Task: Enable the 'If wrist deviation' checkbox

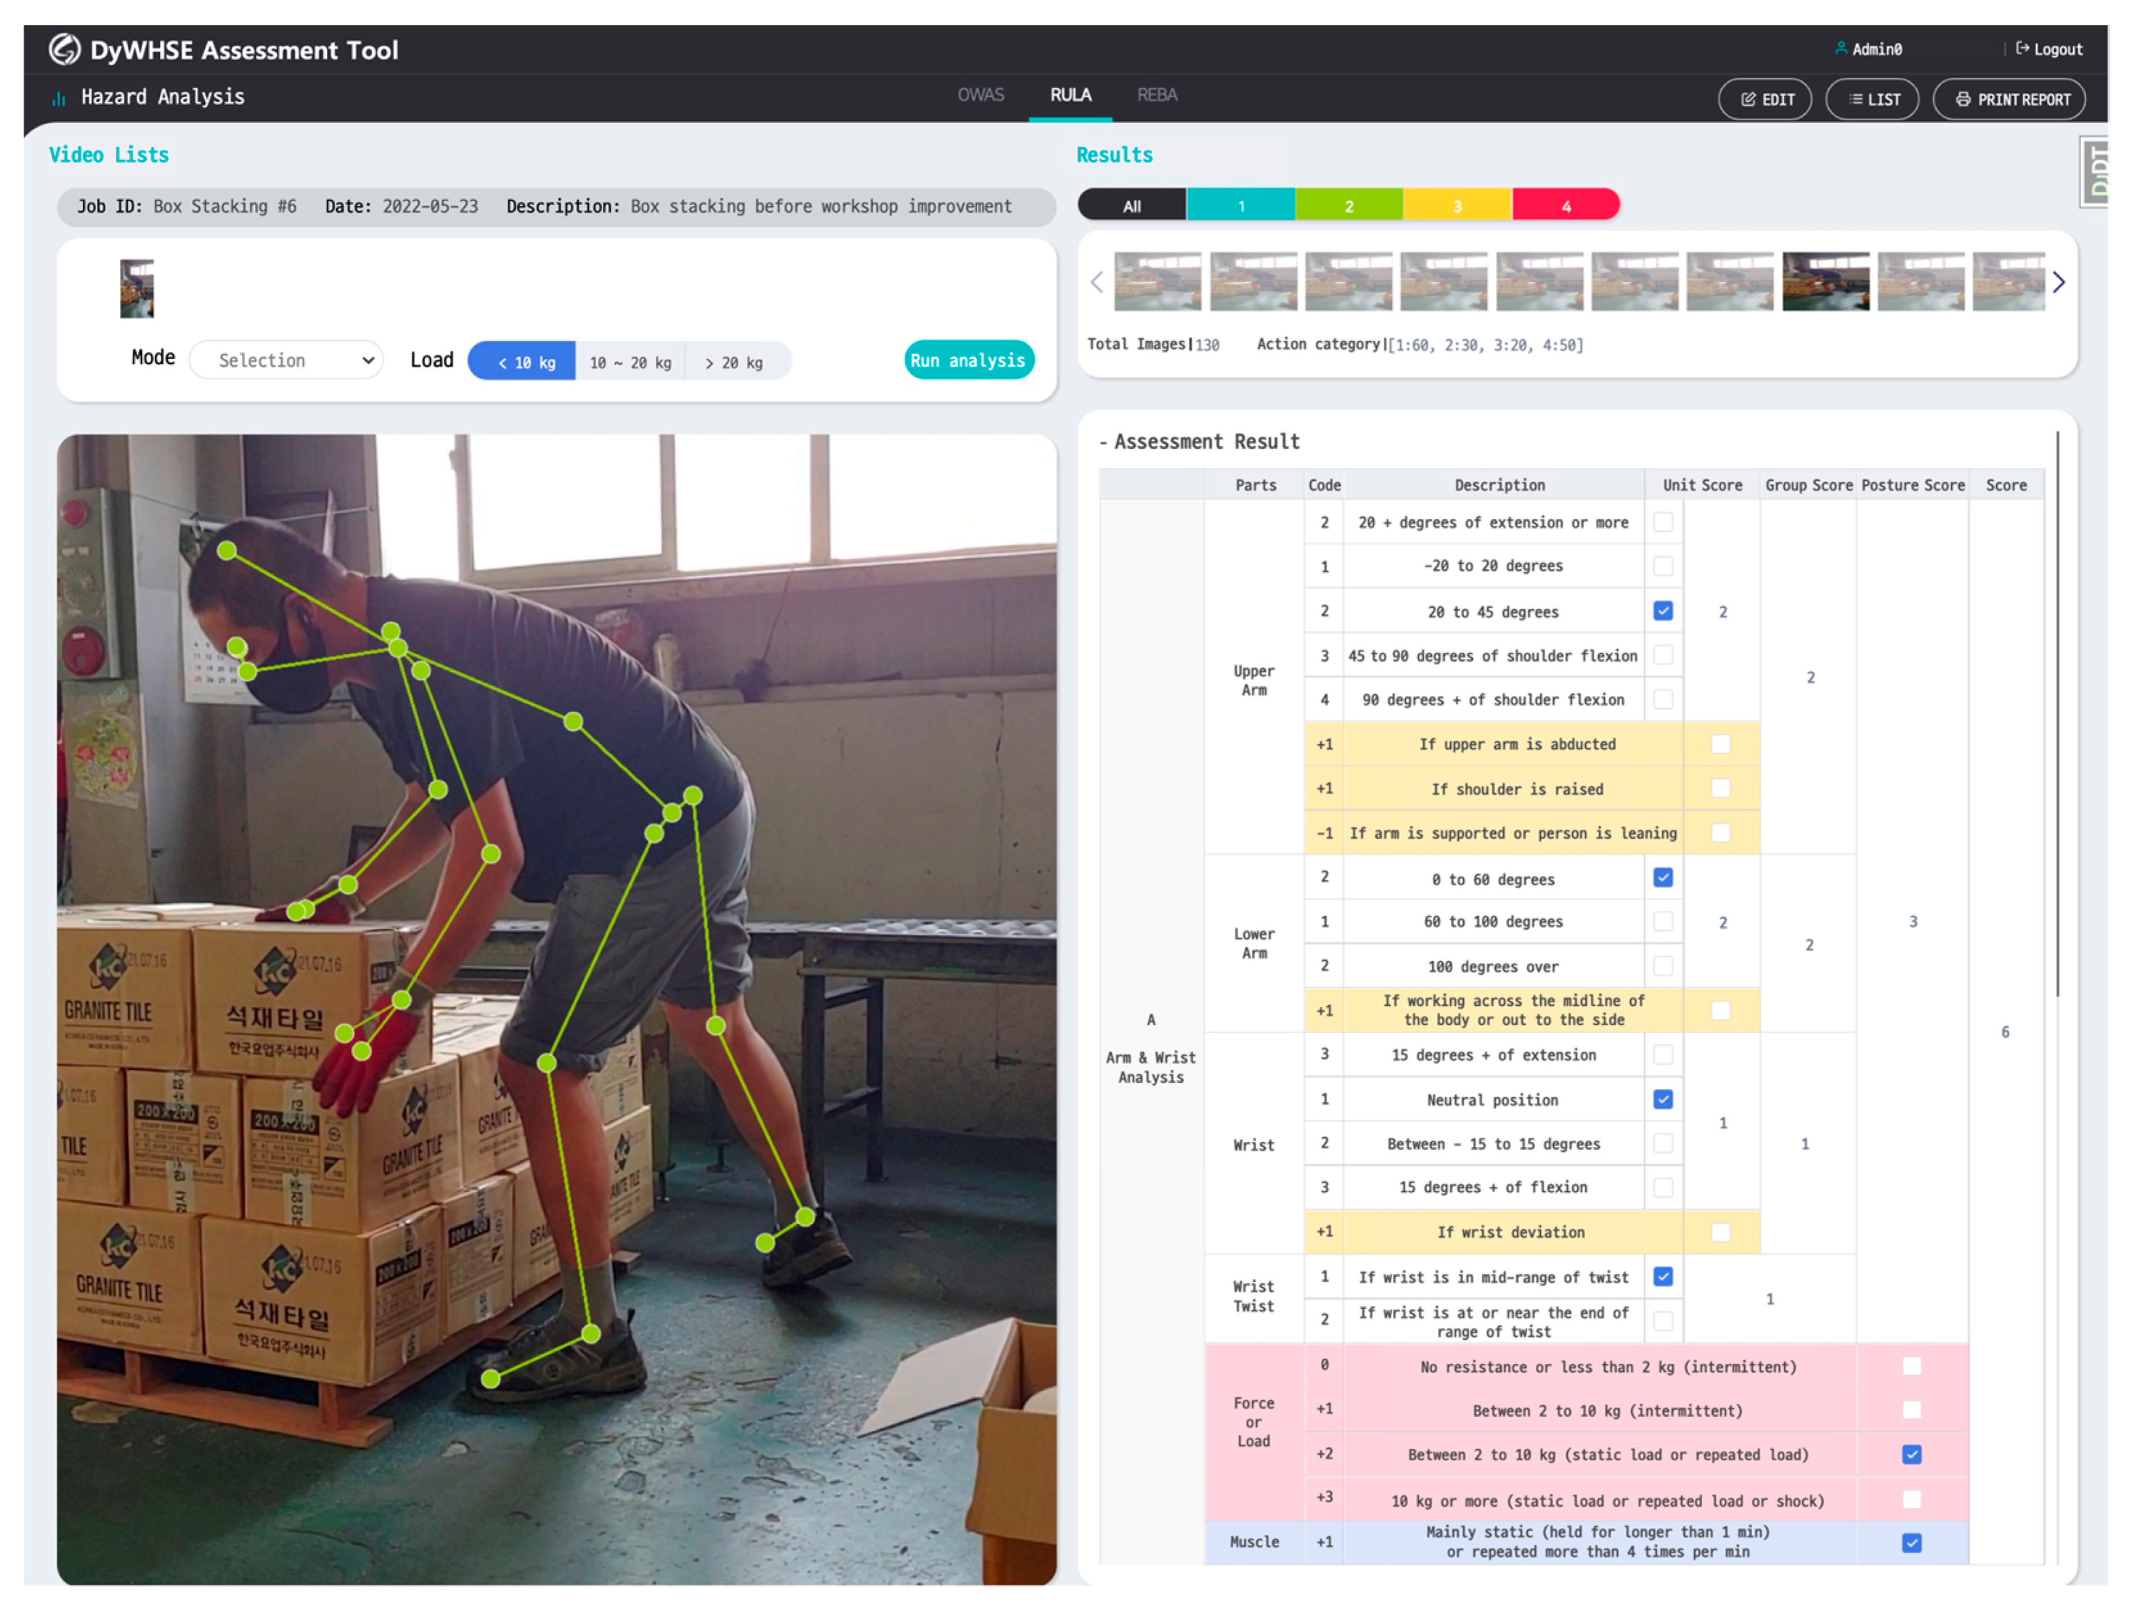Action: tap(1720, 1232)
